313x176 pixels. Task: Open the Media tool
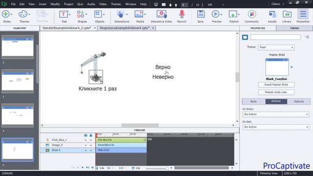[138, 14]
